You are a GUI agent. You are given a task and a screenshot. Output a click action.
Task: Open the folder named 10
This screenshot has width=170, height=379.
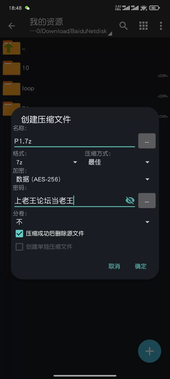[x=12, y=68]
